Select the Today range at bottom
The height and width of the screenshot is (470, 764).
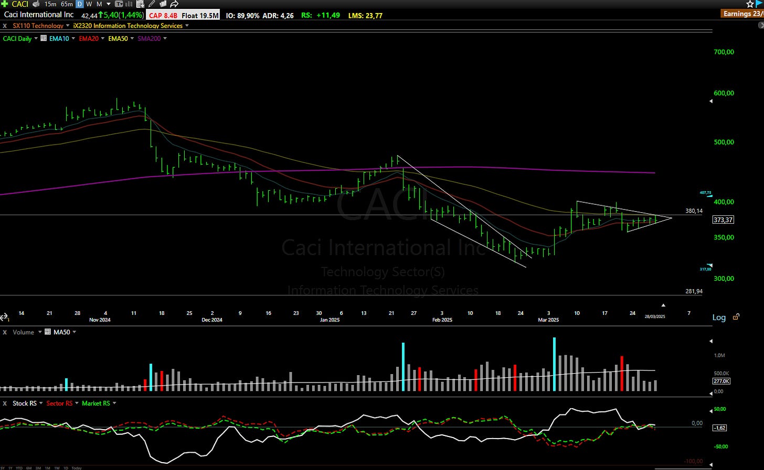pos(77,468)
